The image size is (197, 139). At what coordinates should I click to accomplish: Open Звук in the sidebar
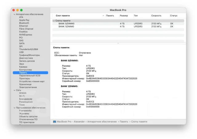[x=22, y=64]
